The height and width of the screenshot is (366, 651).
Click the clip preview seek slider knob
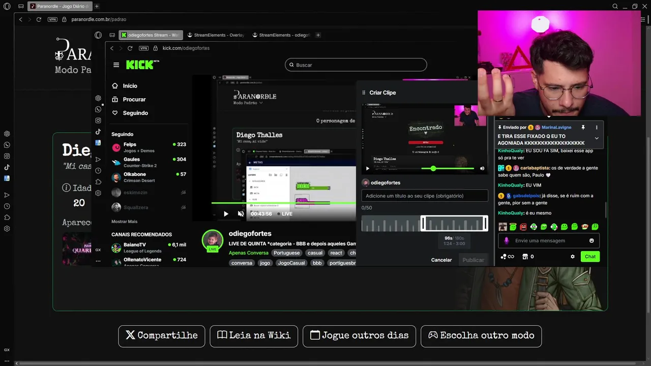[x=433, y=168]
